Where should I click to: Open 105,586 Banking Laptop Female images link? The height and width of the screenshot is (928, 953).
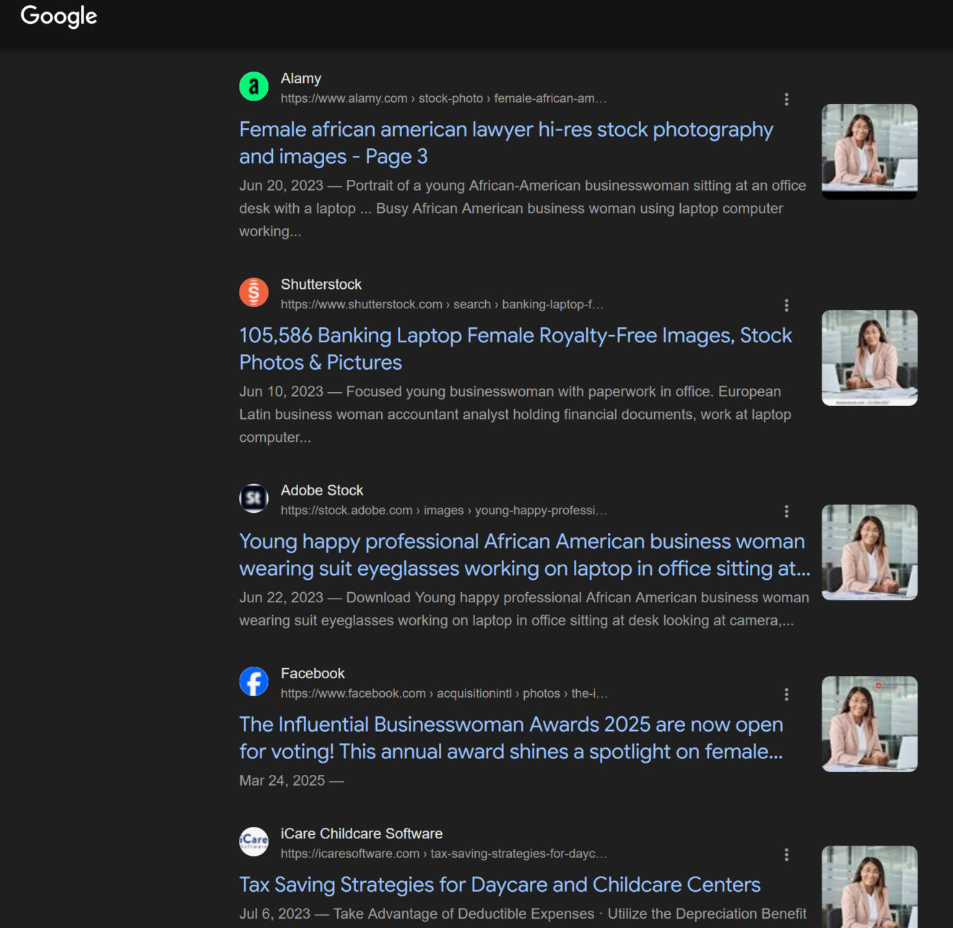[515, 349]
